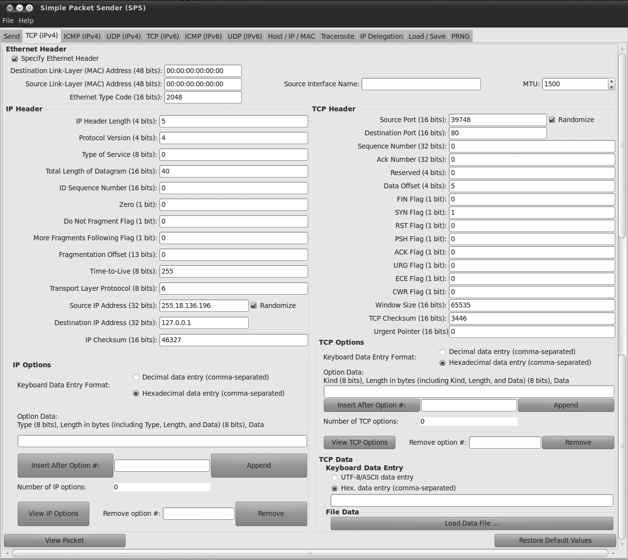Choose UTF-8/ASCII data entry for TCP Data

(335, 477)
